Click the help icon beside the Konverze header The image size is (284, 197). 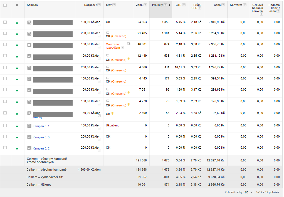click(245, 5)
